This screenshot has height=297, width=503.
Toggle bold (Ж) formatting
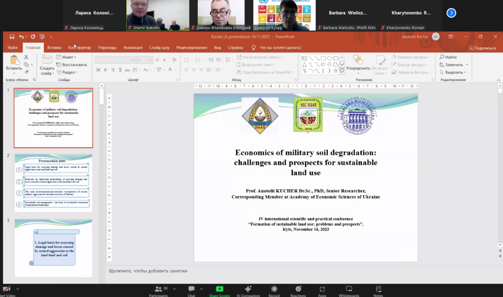click(x=98, y=70)
